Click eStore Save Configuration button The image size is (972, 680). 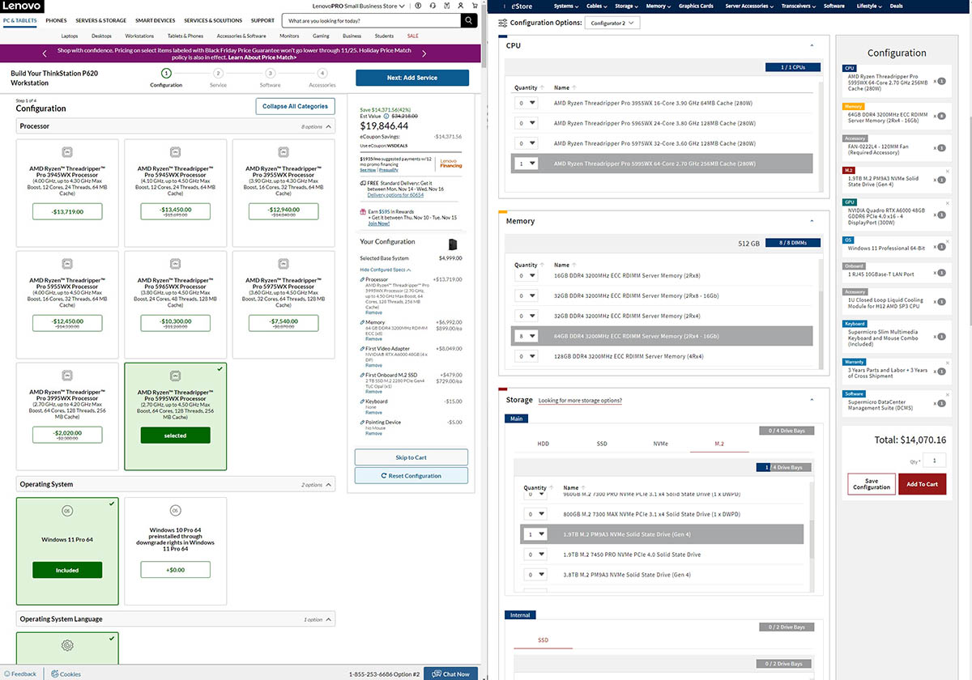pyautogui.click(x=872, y=484)
